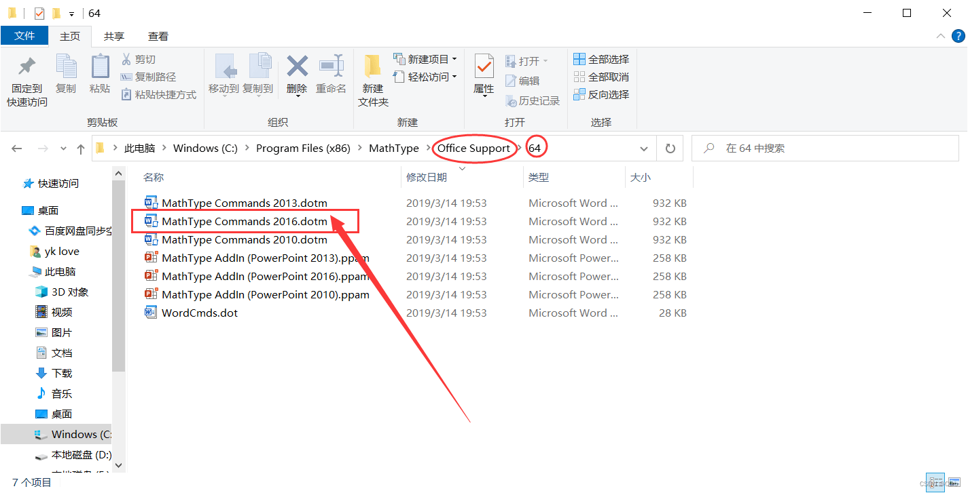The height and width of the screenshot is (493, 968).
Task: Expand the address bar history dropdown
Action: 643,149
